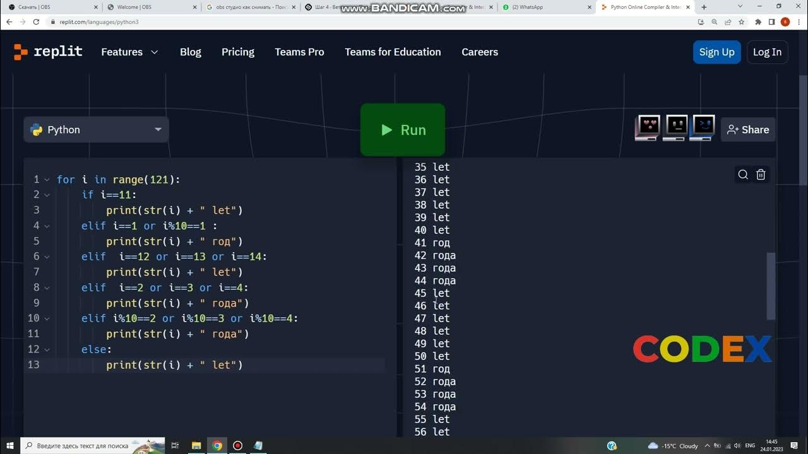Collapse the elif block on line 6
This screenshot has width=808, height=454.
pyautogui.click(x=47, y=257)
